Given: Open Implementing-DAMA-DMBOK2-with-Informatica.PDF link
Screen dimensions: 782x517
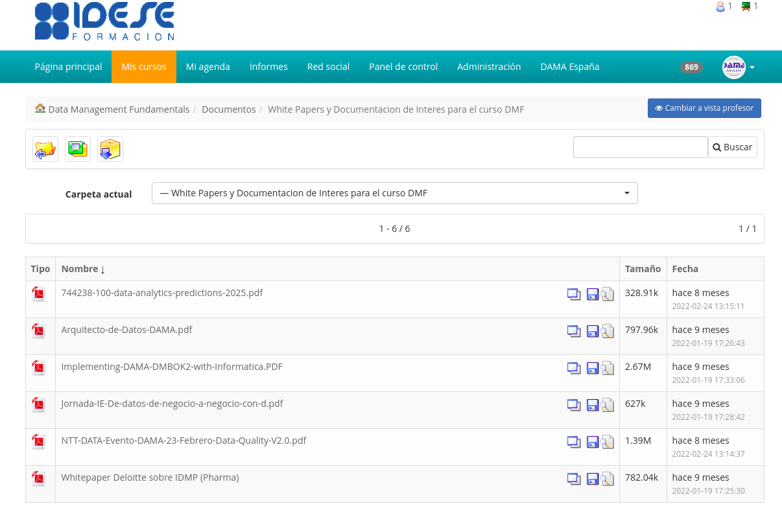Looking at the screenshot, I should pyautogui.click(x=172, y=367).
